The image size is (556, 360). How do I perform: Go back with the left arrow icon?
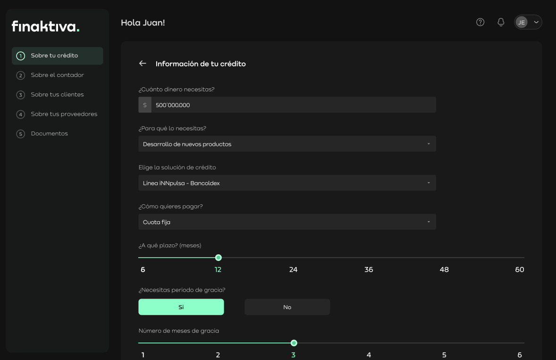pyautogui.click(x=143, y=63)
